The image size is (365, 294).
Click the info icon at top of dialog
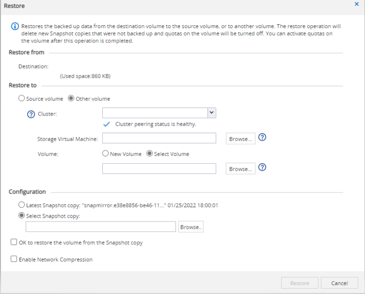pos(15,26)
